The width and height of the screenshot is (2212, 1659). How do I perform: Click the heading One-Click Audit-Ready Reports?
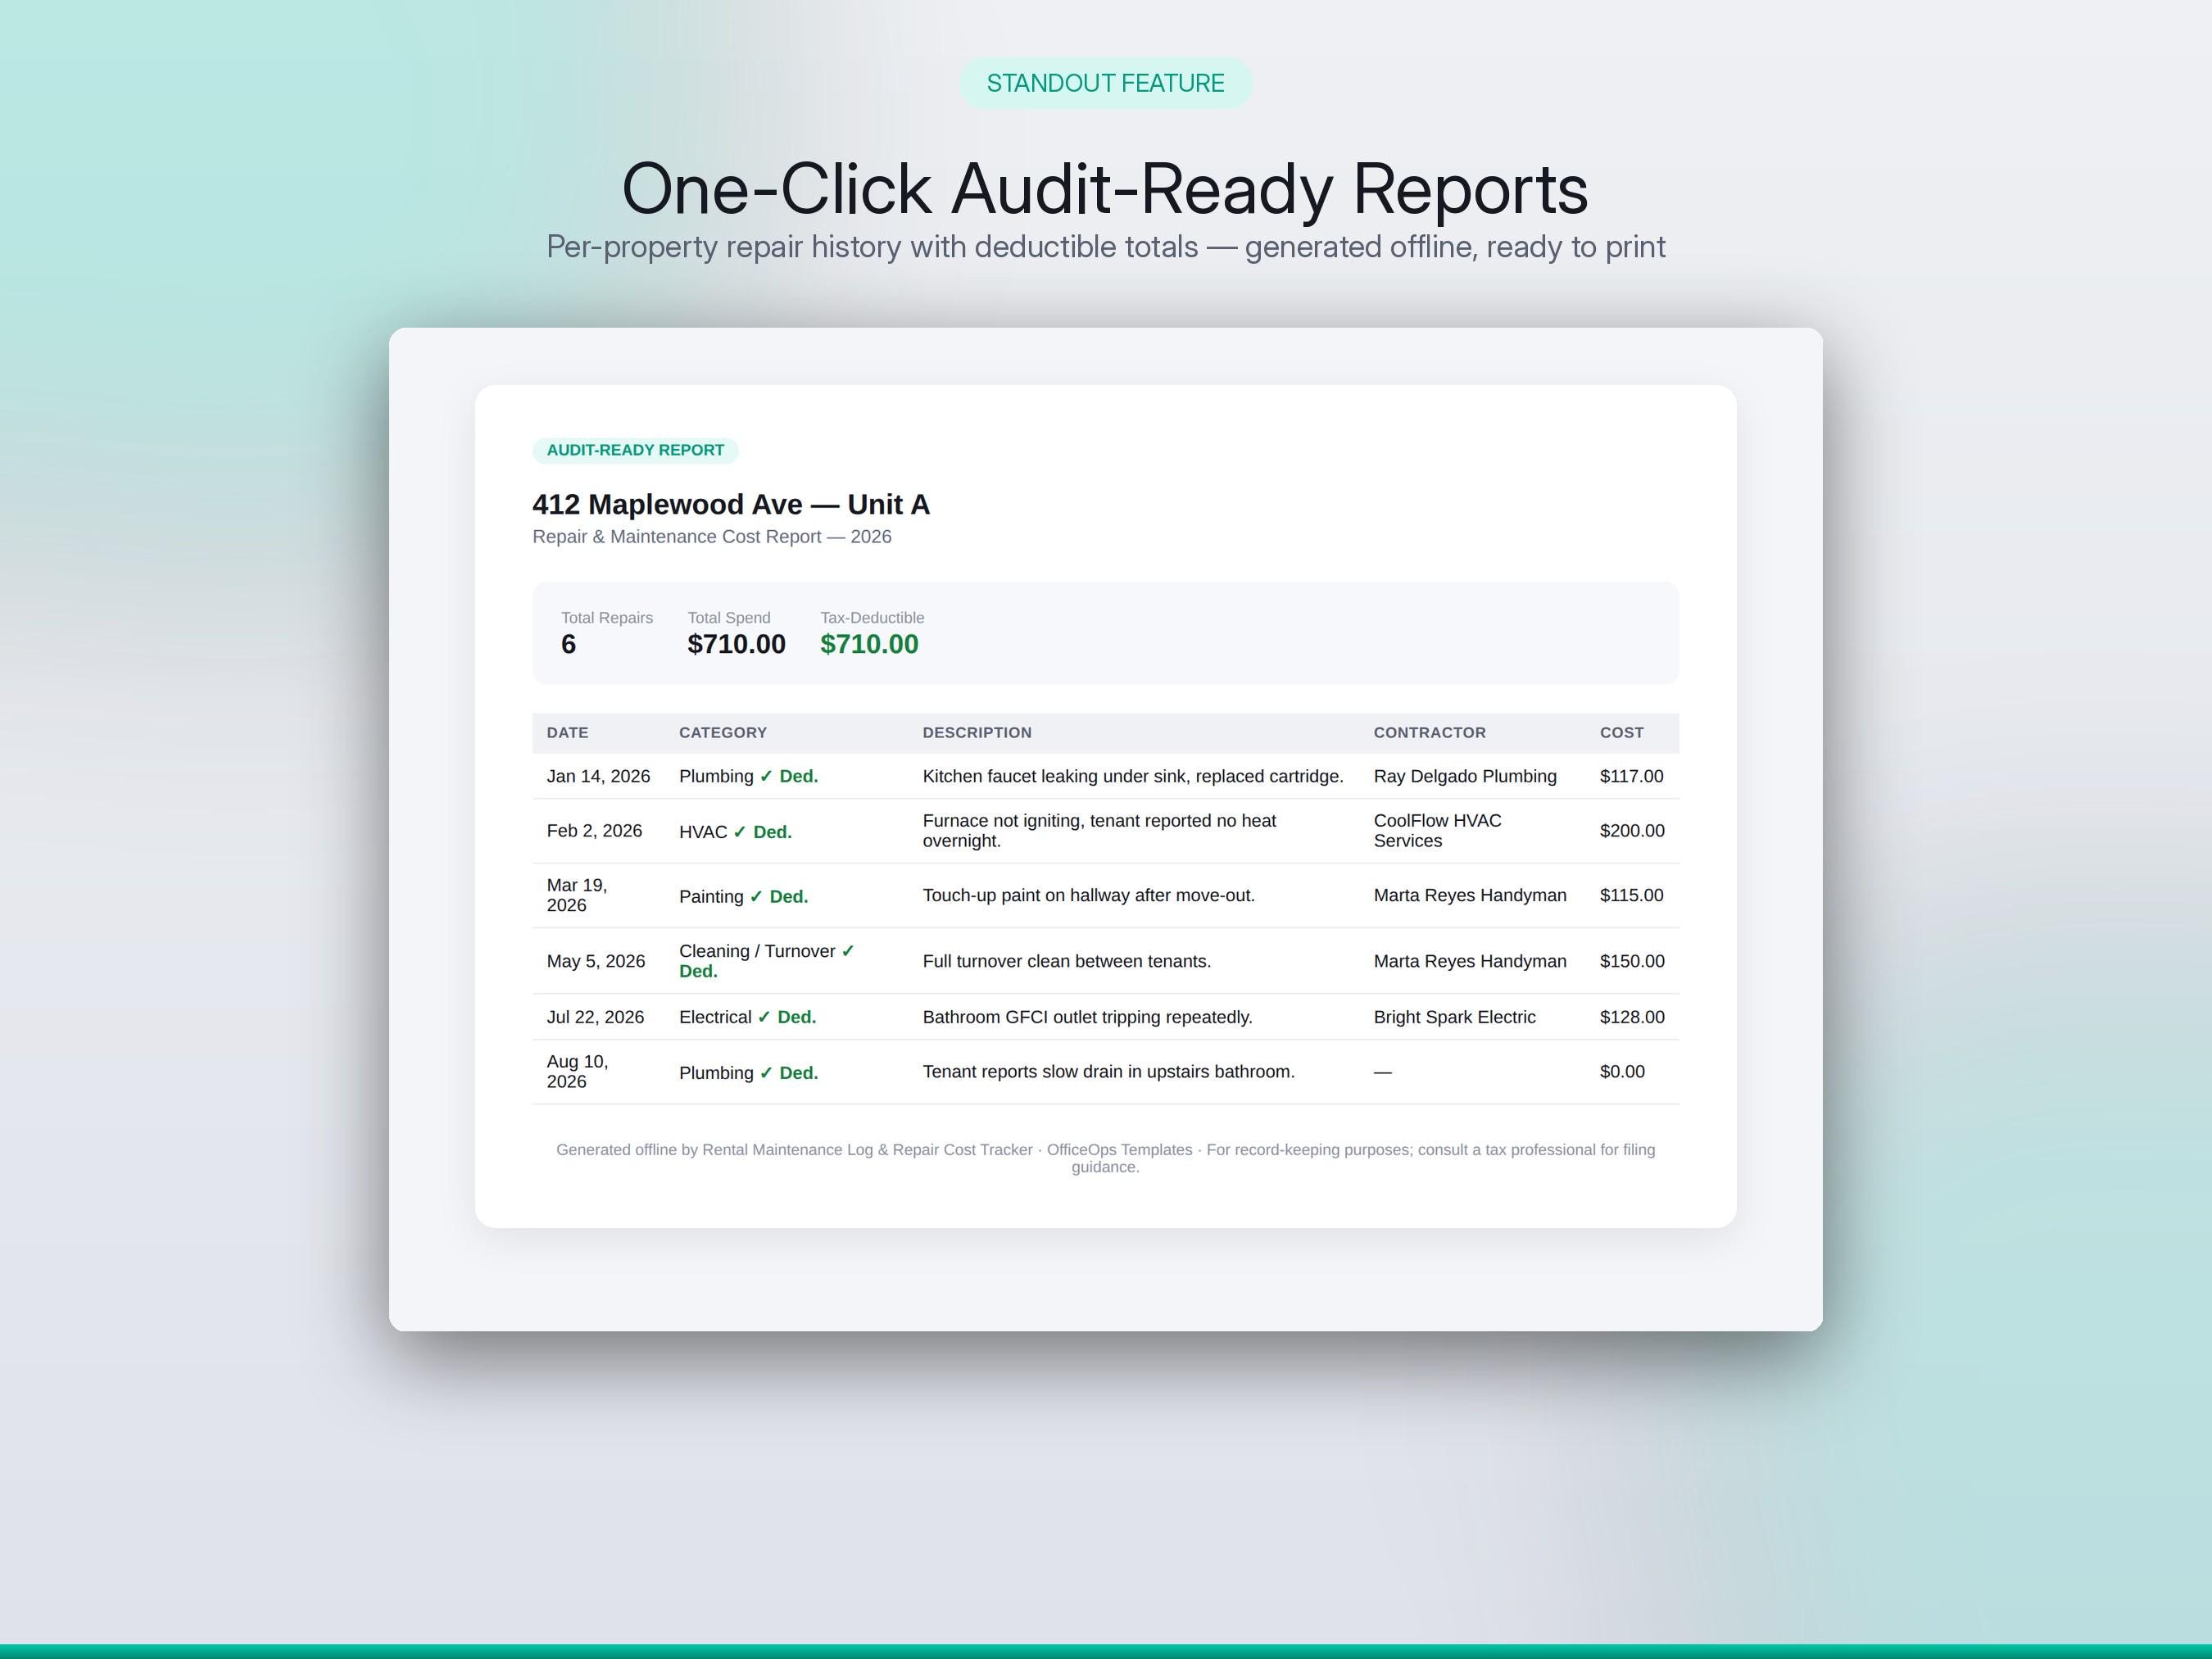click(x=1105, y=189)
